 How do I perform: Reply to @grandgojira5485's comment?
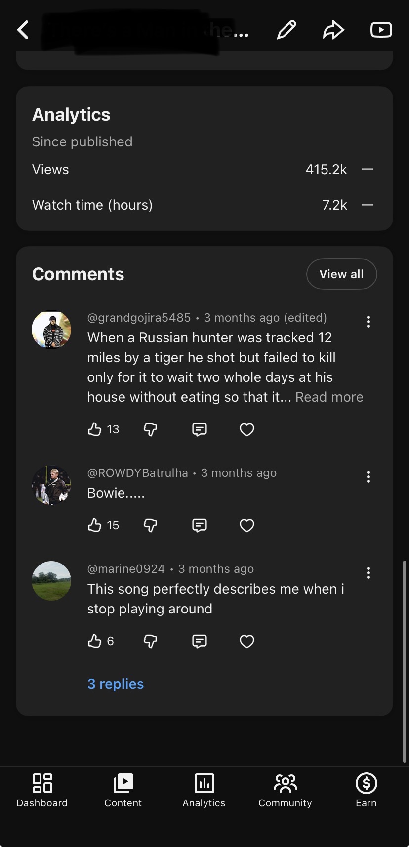point(199,429)
